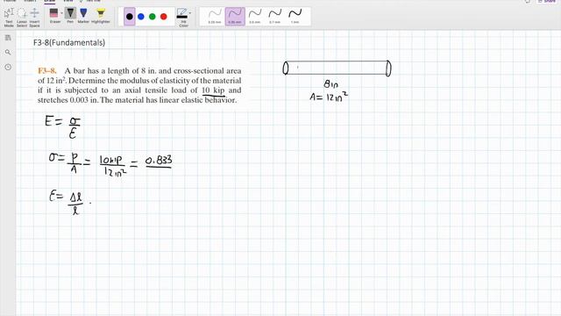The width and height of the screenshot is (561, 316).
Task: Open the Eraser options dropdown arrow
Action: (61, 14)
